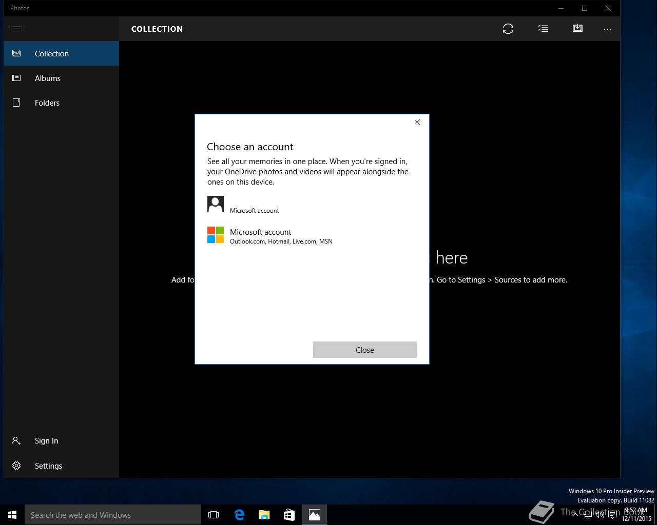Minimize the Photos window
This screenshot has width=657, height=525.
pos(561,8)
